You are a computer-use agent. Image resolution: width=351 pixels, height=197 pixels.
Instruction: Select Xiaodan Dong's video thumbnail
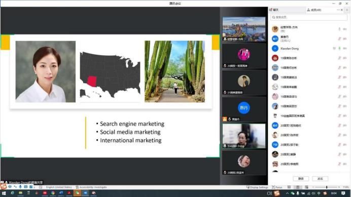244,136
